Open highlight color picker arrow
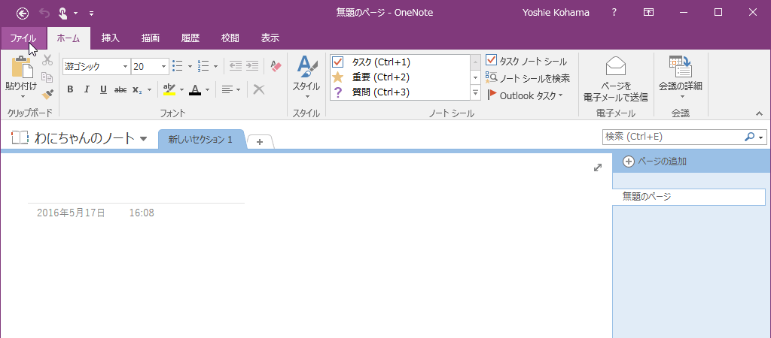Image resolution: width=771 pixels, height=338 pixels. 181,90
